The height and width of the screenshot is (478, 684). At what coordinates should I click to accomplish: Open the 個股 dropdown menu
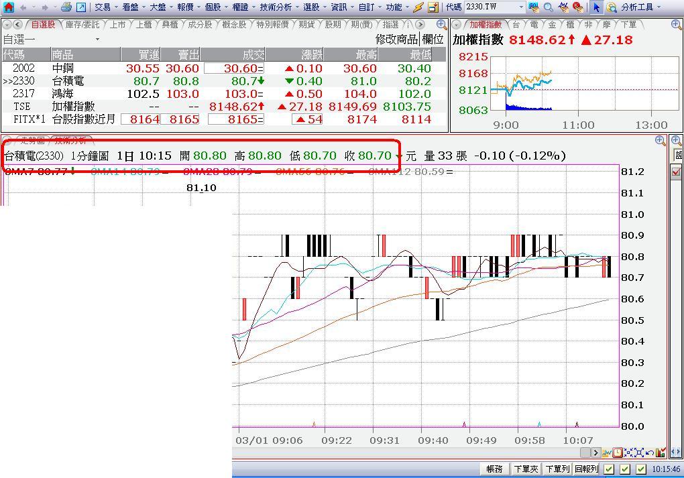[215, 7]
